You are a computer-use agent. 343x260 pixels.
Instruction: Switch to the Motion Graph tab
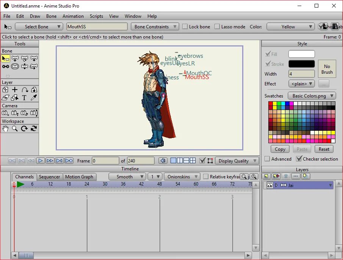pyautogui.click(x=79, y=177)
